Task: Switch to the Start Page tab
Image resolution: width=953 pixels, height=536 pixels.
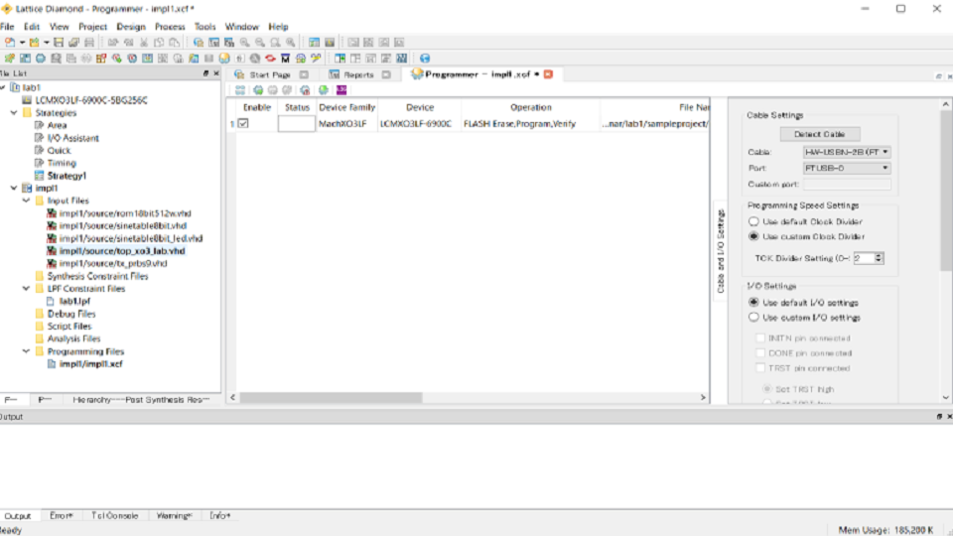Action: (269, 74)
